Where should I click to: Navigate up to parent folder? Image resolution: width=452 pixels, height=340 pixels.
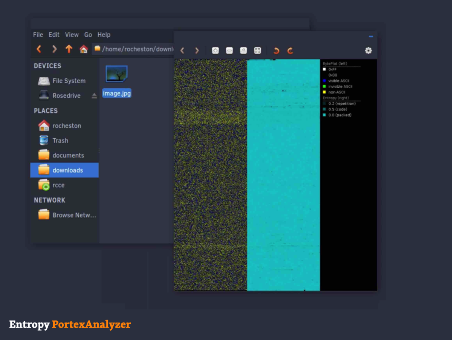point(69,49)
